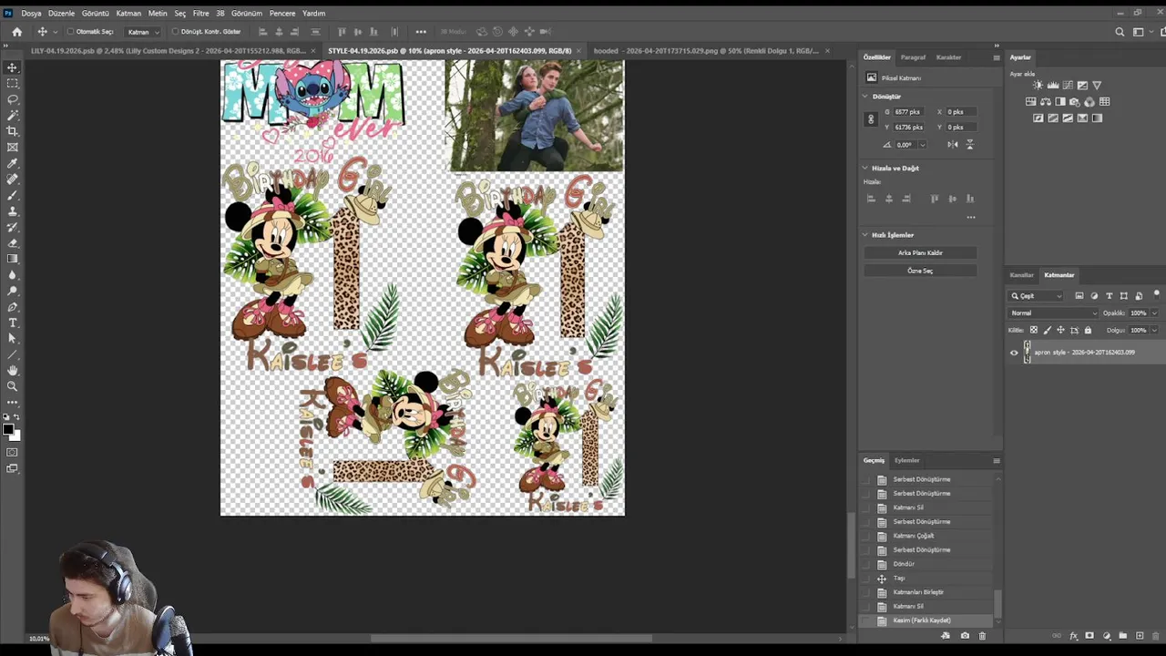Screen dimensions: 1166x656
Task: Switch to the Kanallar tab
Action: coord(1022,275)
